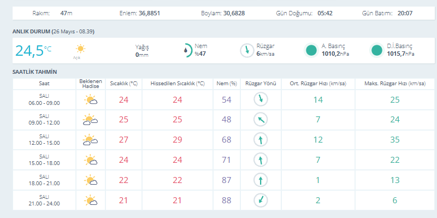This screenshot has width=437, height=218.
Task: Click average wind speed 12
Action: tap(318, 140)
